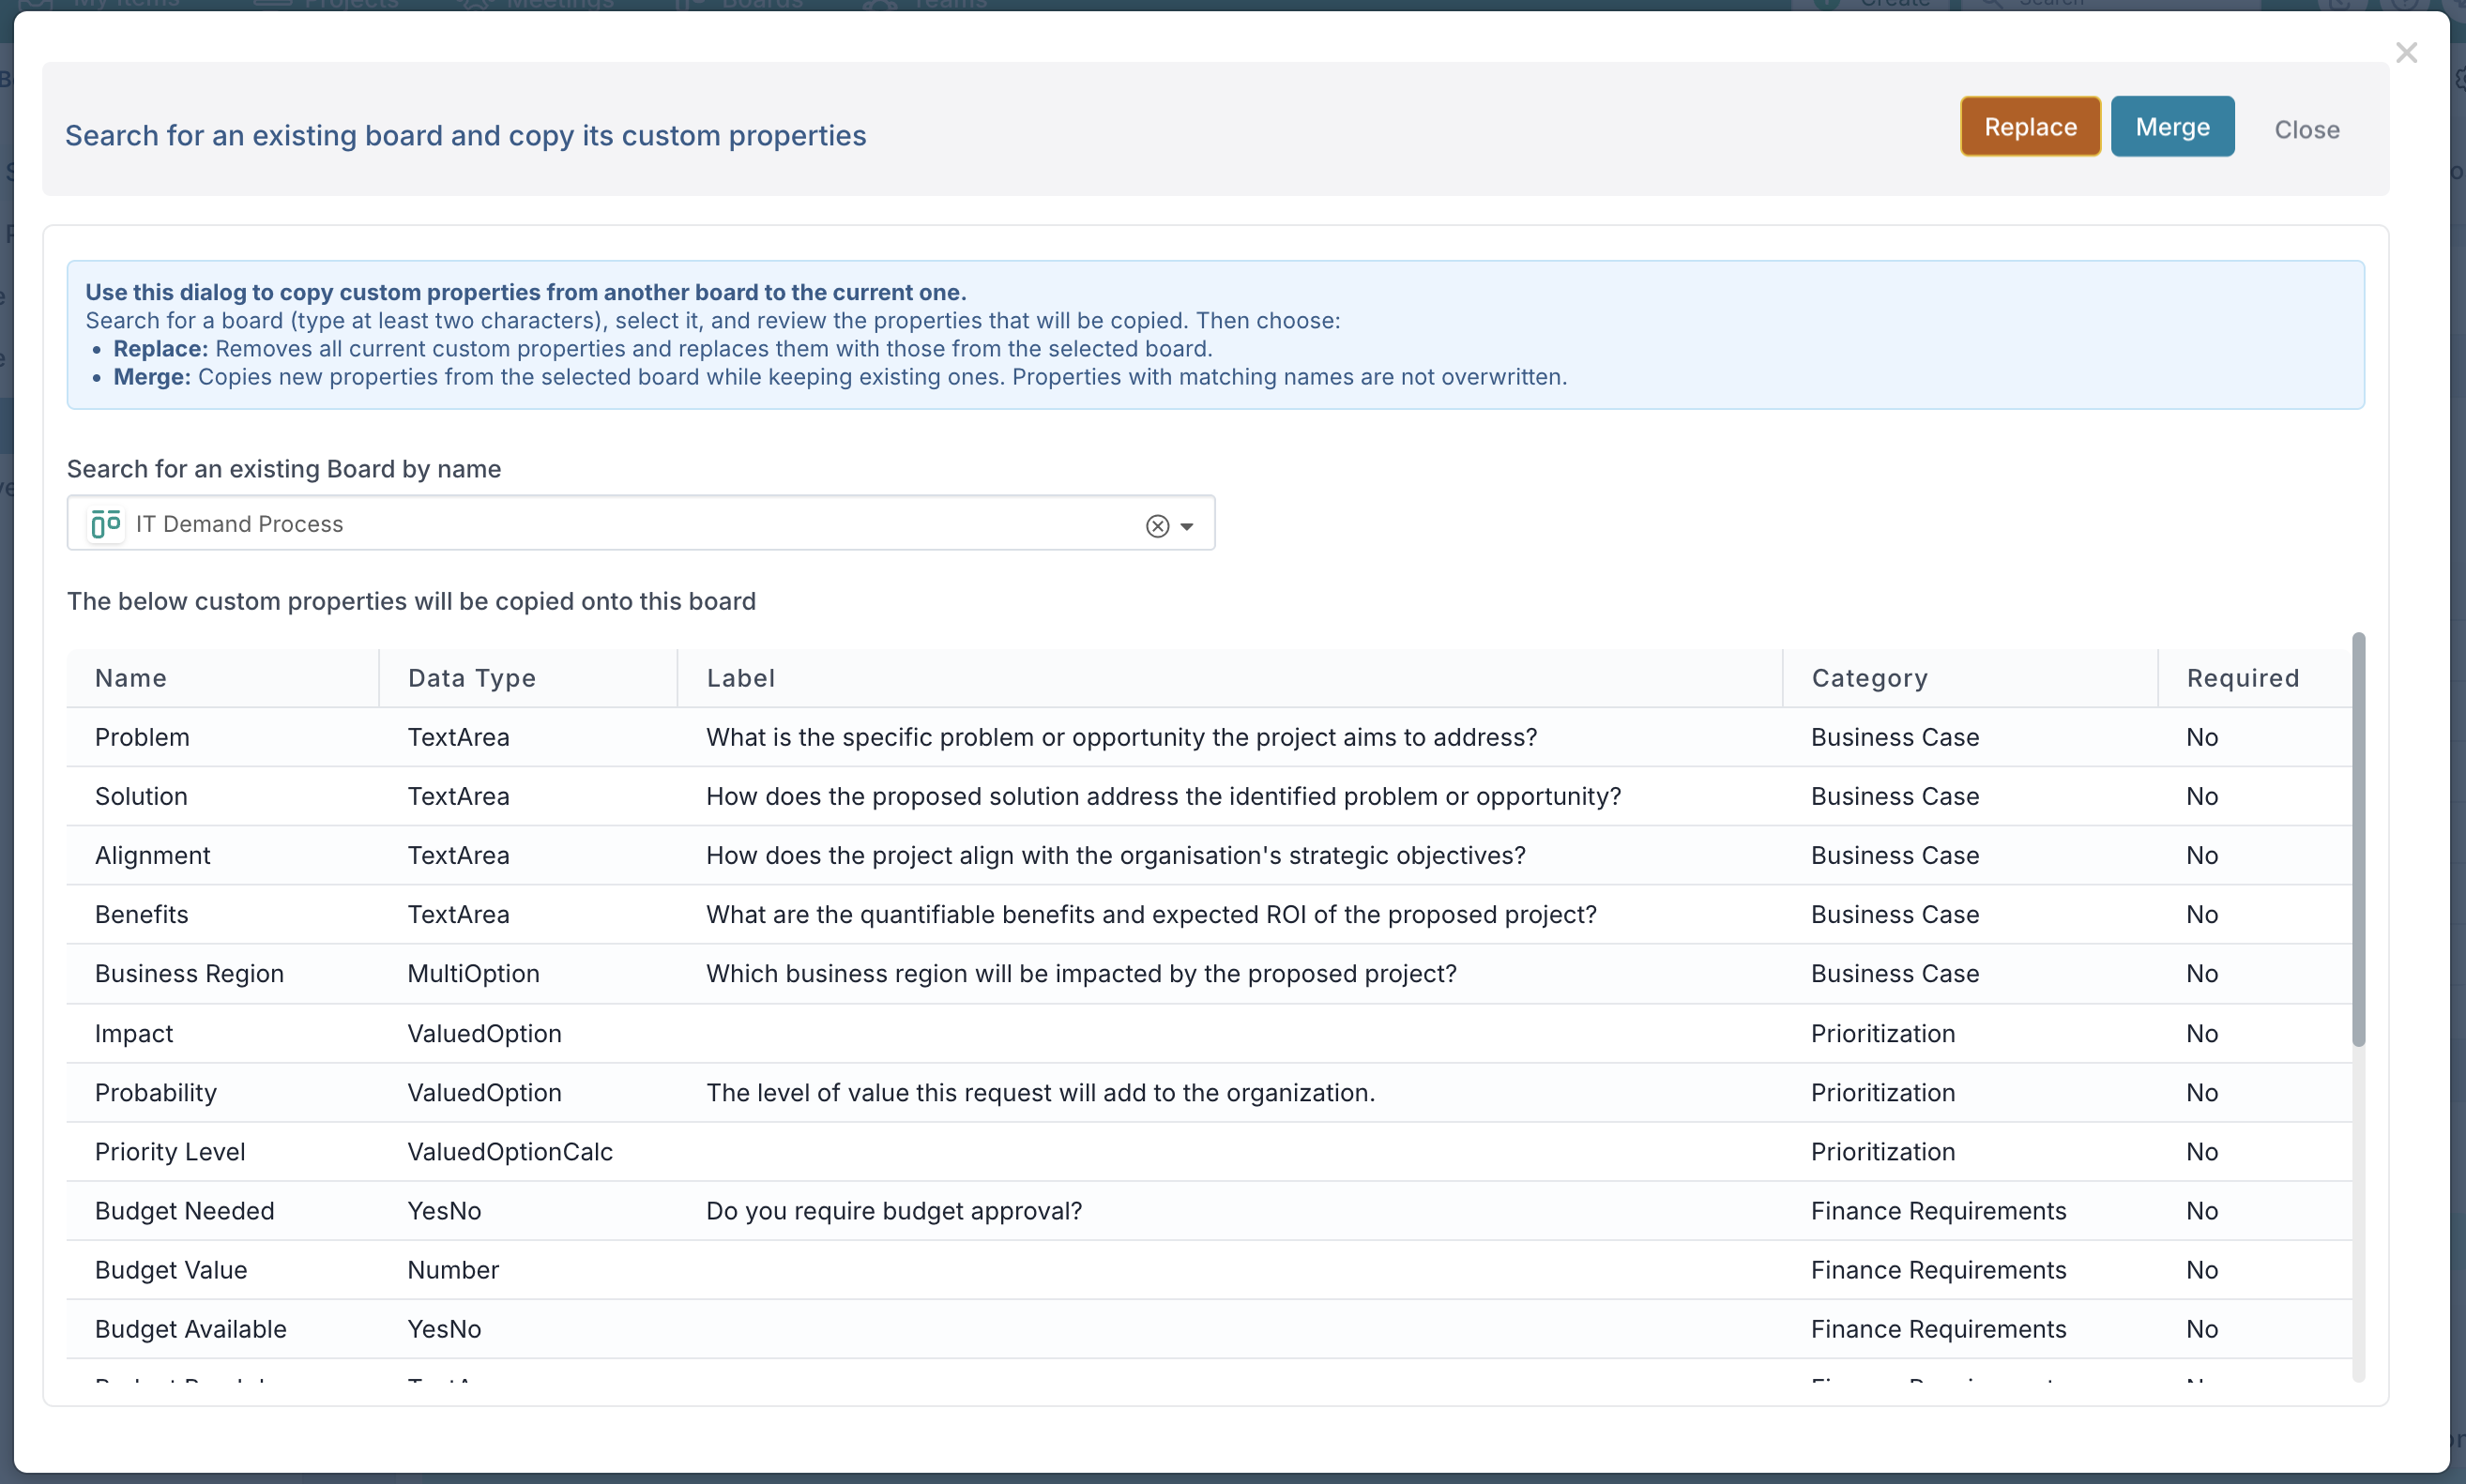Click the Label column header
Viewport: 2466px width, 1484px height.
click(740, 678)
